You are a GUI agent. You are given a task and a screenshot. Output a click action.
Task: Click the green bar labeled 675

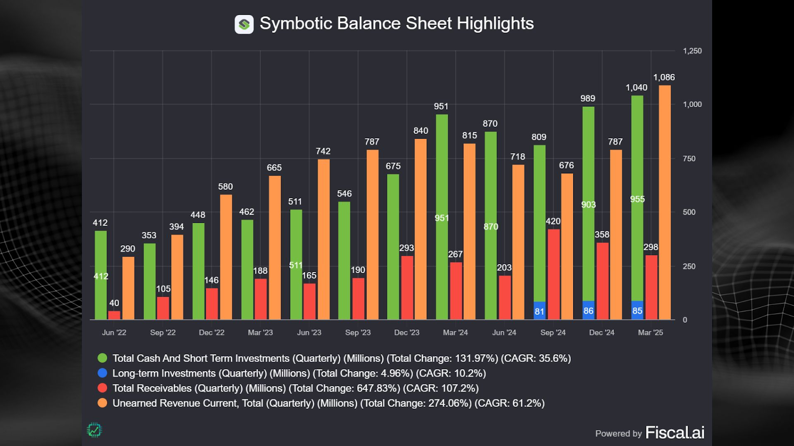(x=393, y=247)
